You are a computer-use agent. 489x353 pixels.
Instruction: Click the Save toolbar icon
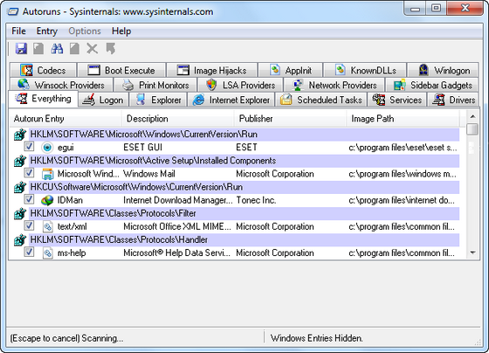tap(21, 49)
